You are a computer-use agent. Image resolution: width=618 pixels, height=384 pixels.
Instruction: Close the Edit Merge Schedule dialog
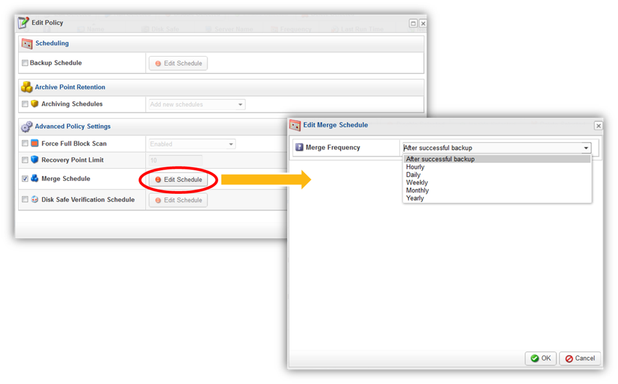tap(598, 126)
